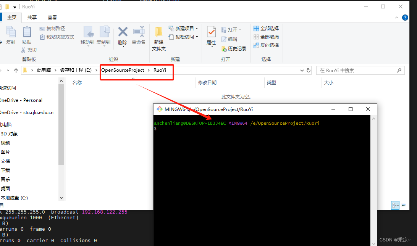Image resolution: width=417 pixels, height=246 pixels.
Task: Switch to the Share (共享) tab
Action: click(32, 17)
